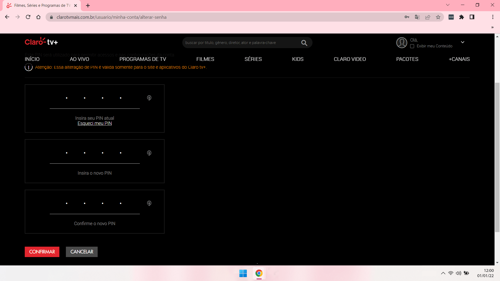Open the Extensions puzzle icon

[x=461, y=17]
